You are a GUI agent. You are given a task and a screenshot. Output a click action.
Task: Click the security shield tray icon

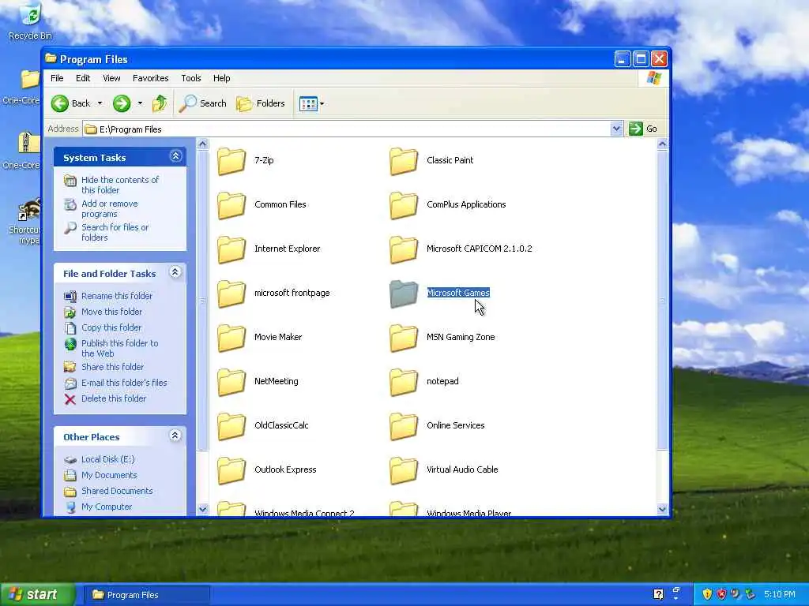707,595
